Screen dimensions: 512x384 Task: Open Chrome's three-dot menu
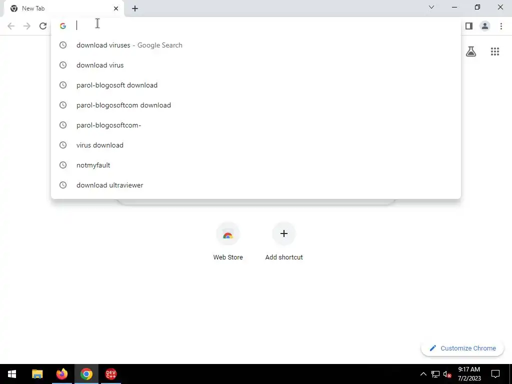[501, 26]
